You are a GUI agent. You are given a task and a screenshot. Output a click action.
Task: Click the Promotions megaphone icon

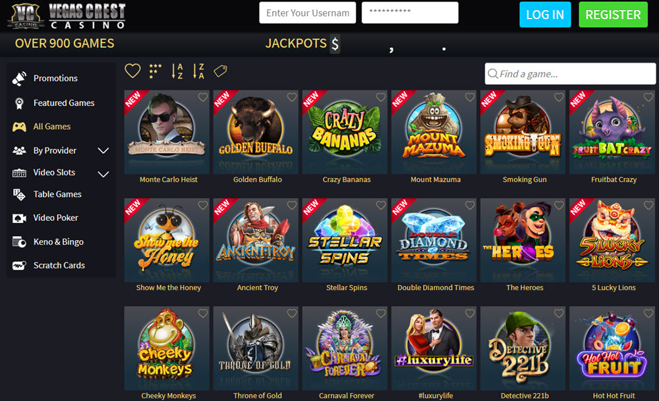pos(19,78)
